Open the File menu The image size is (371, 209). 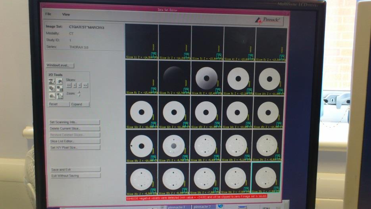48,14
